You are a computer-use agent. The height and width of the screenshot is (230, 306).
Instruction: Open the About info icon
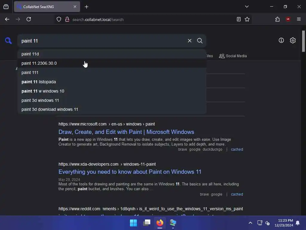281,40
